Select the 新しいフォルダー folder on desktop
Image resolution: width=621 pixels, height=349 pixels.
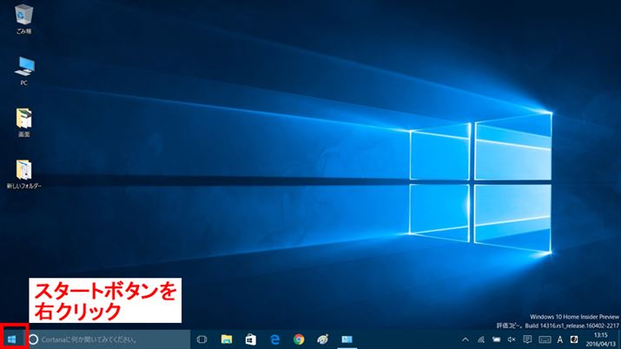click(24, 170)
